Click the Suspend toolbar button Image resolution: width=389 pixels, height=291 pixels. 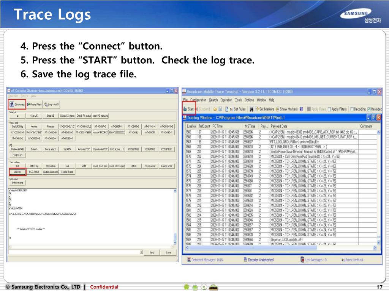(203, 109)
